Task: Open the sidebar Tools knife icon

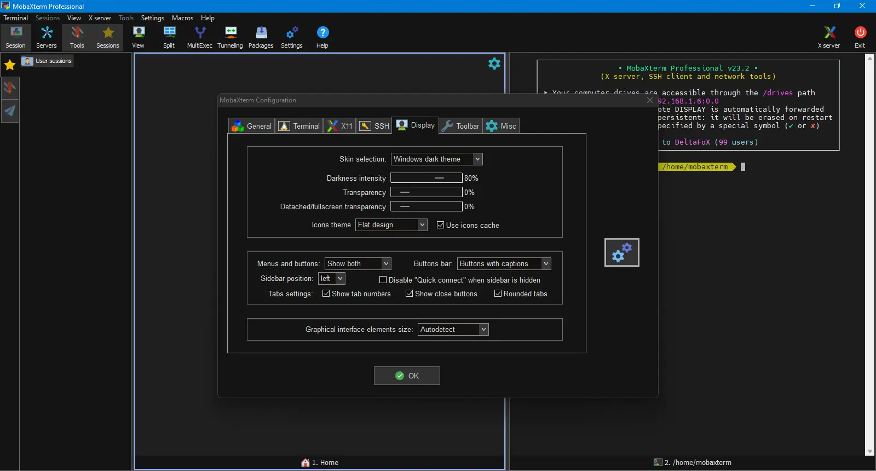Action: (x=10, y=88)
